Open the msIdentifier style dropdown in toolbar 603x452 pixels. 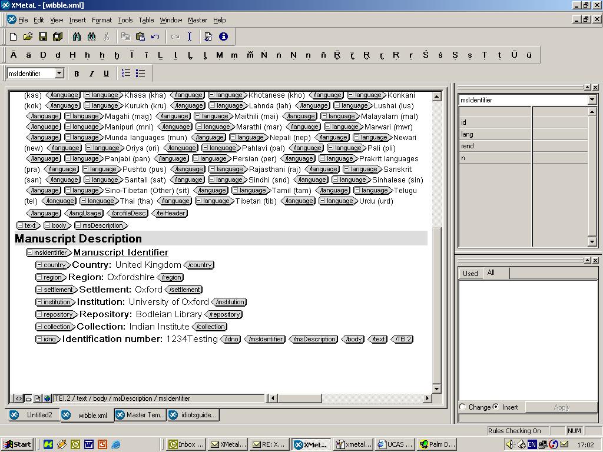pos(59,73)
